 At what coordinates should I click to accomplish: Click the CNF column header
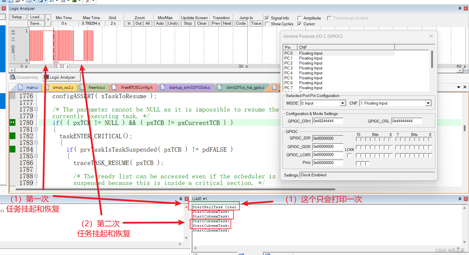coord(346,47)
